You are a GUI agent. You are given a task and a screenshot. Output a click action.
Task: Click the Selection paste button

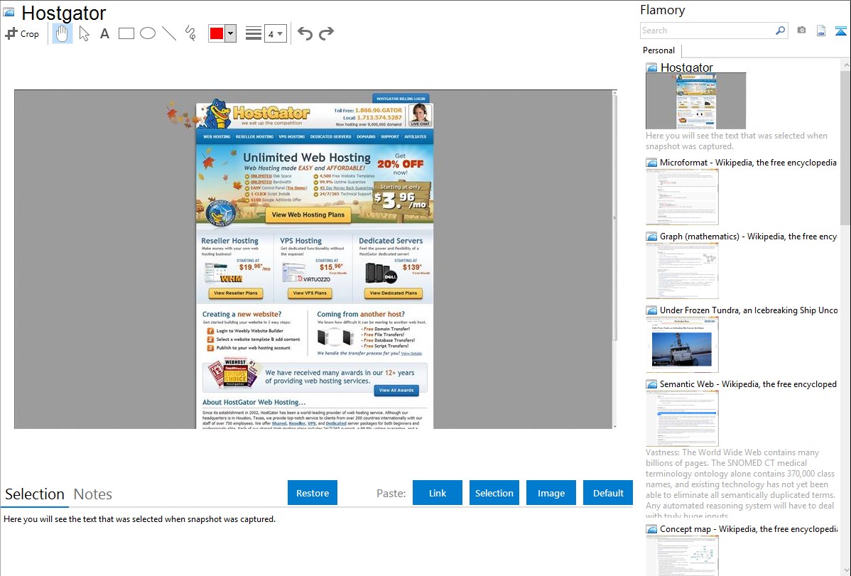(494, 493)
